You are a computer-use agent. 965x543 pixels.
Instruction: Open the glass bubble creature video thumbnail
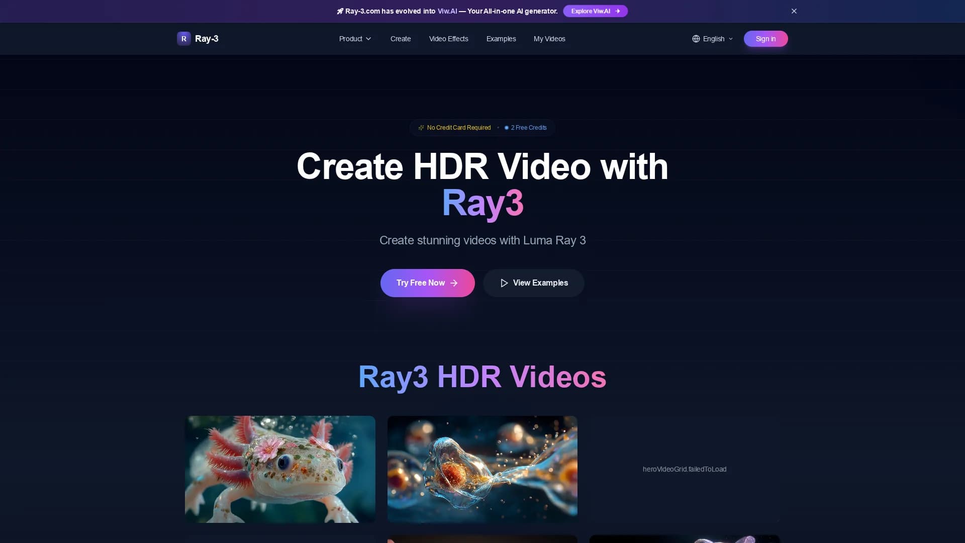[x=482, y=469]
